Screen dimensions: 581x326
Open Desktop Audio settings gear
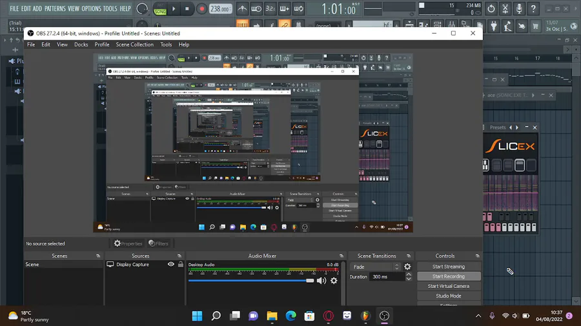pos(334,280)
